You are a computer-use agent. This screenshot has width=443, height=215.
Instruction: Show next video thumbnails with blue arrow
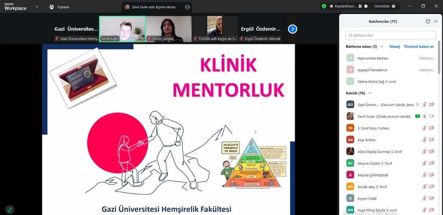(292, 29)
